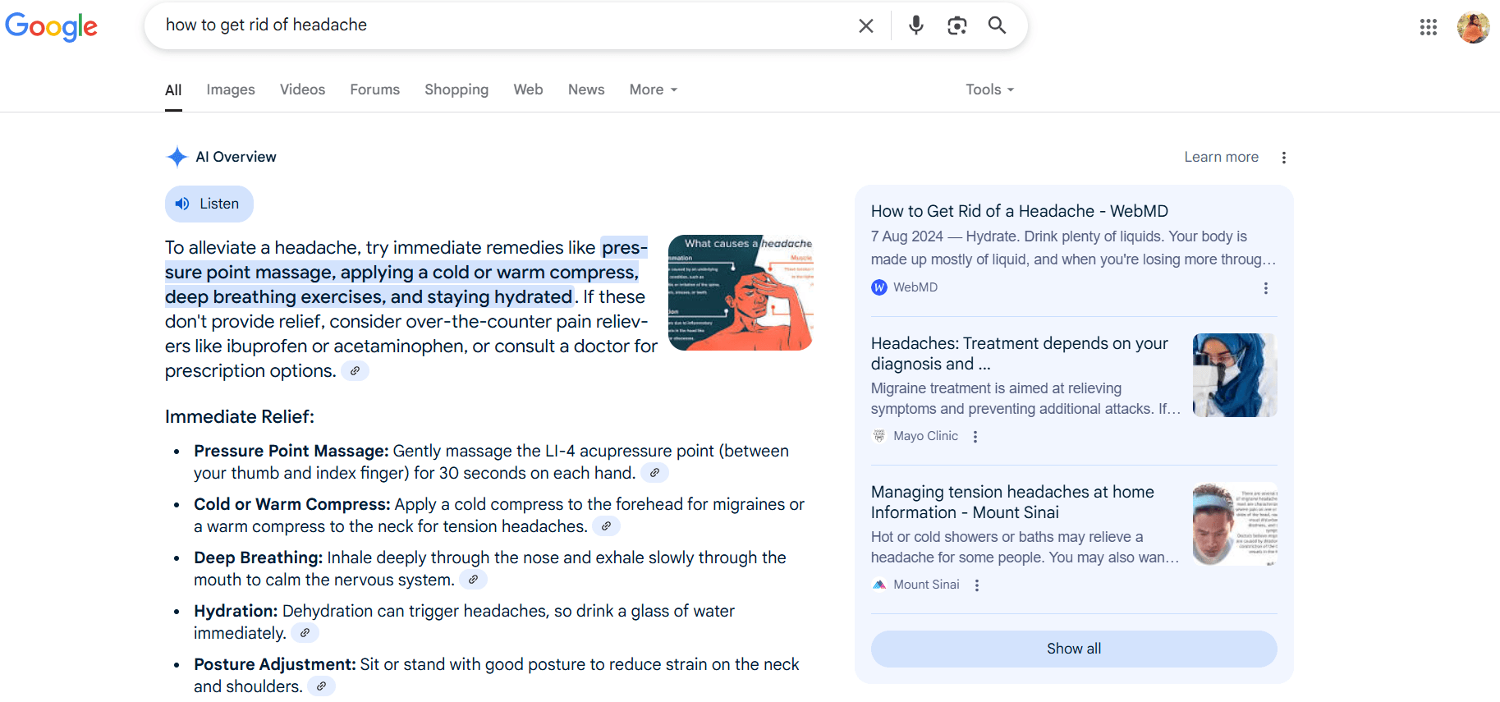Click source link icon after Cold or Warm Compress

click(x=606, y=526)
